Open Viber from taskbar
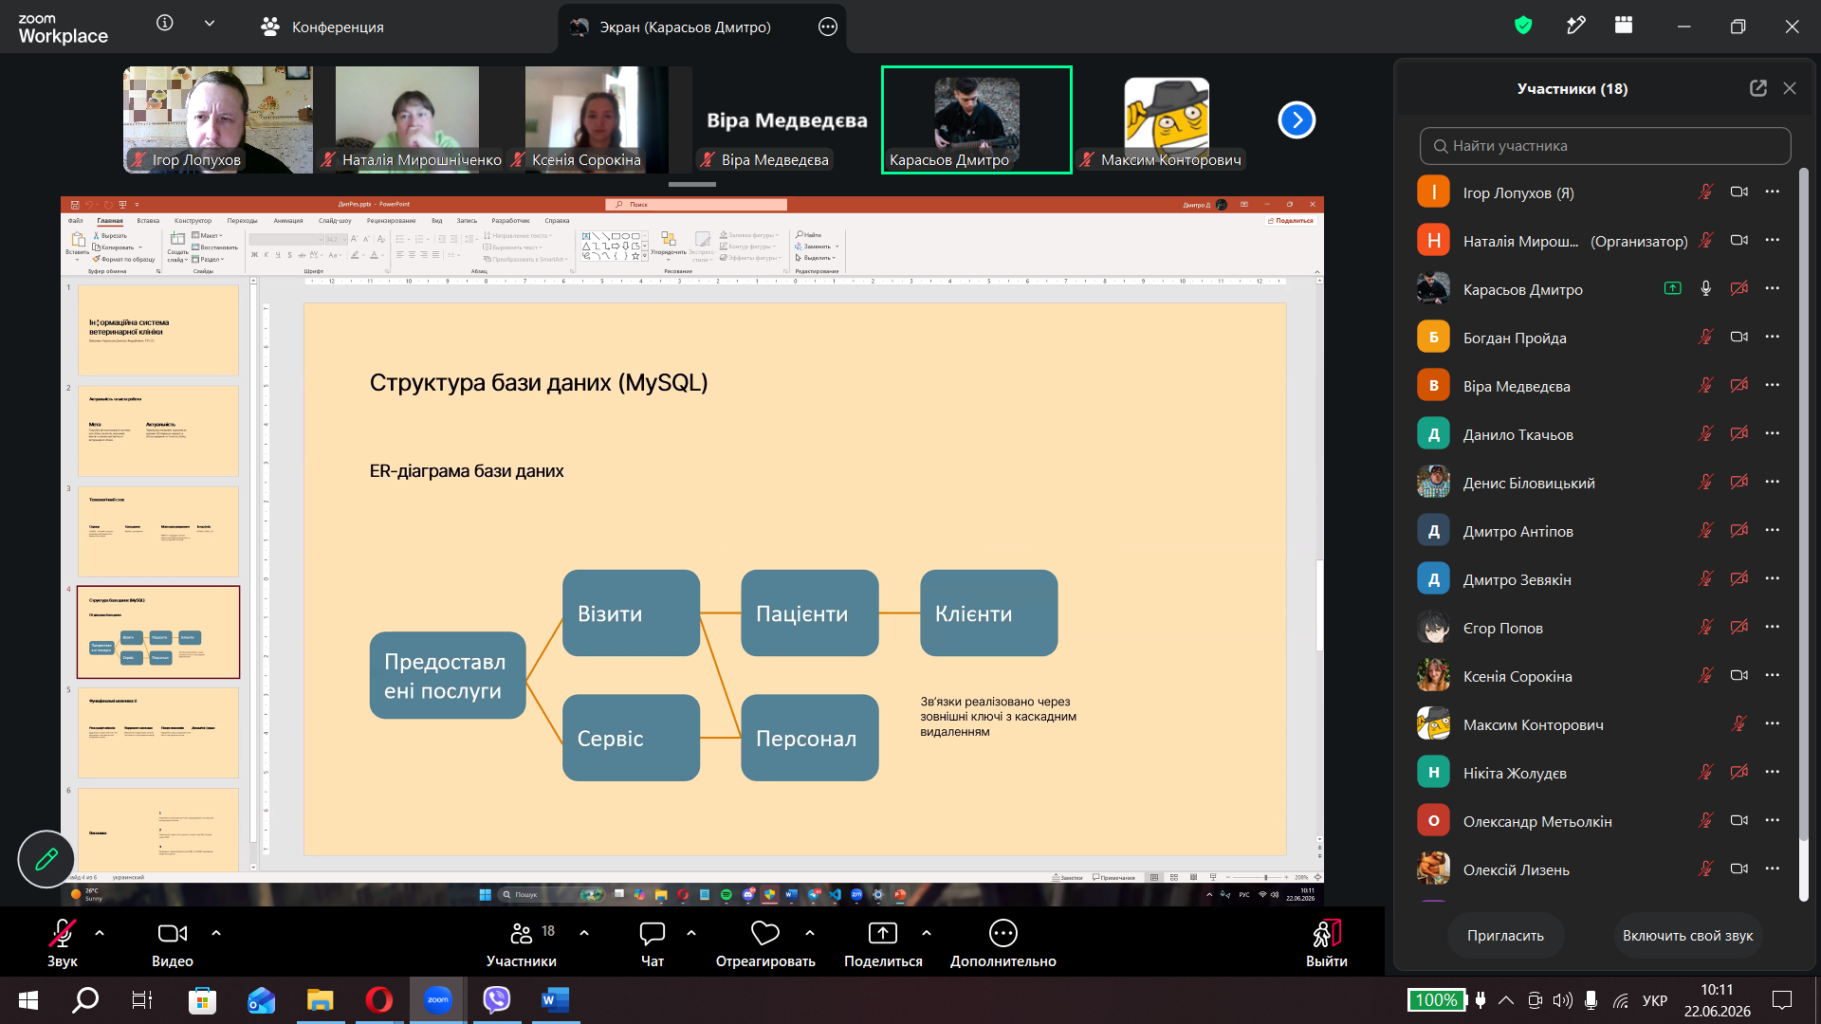Screen dimensions: 1821x1024 496,999
